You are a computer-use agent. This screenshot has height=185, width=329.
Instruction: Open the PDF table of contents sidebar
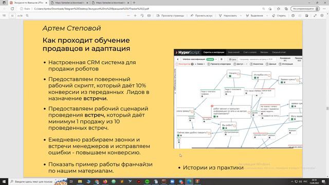click(x=4, y=15)
